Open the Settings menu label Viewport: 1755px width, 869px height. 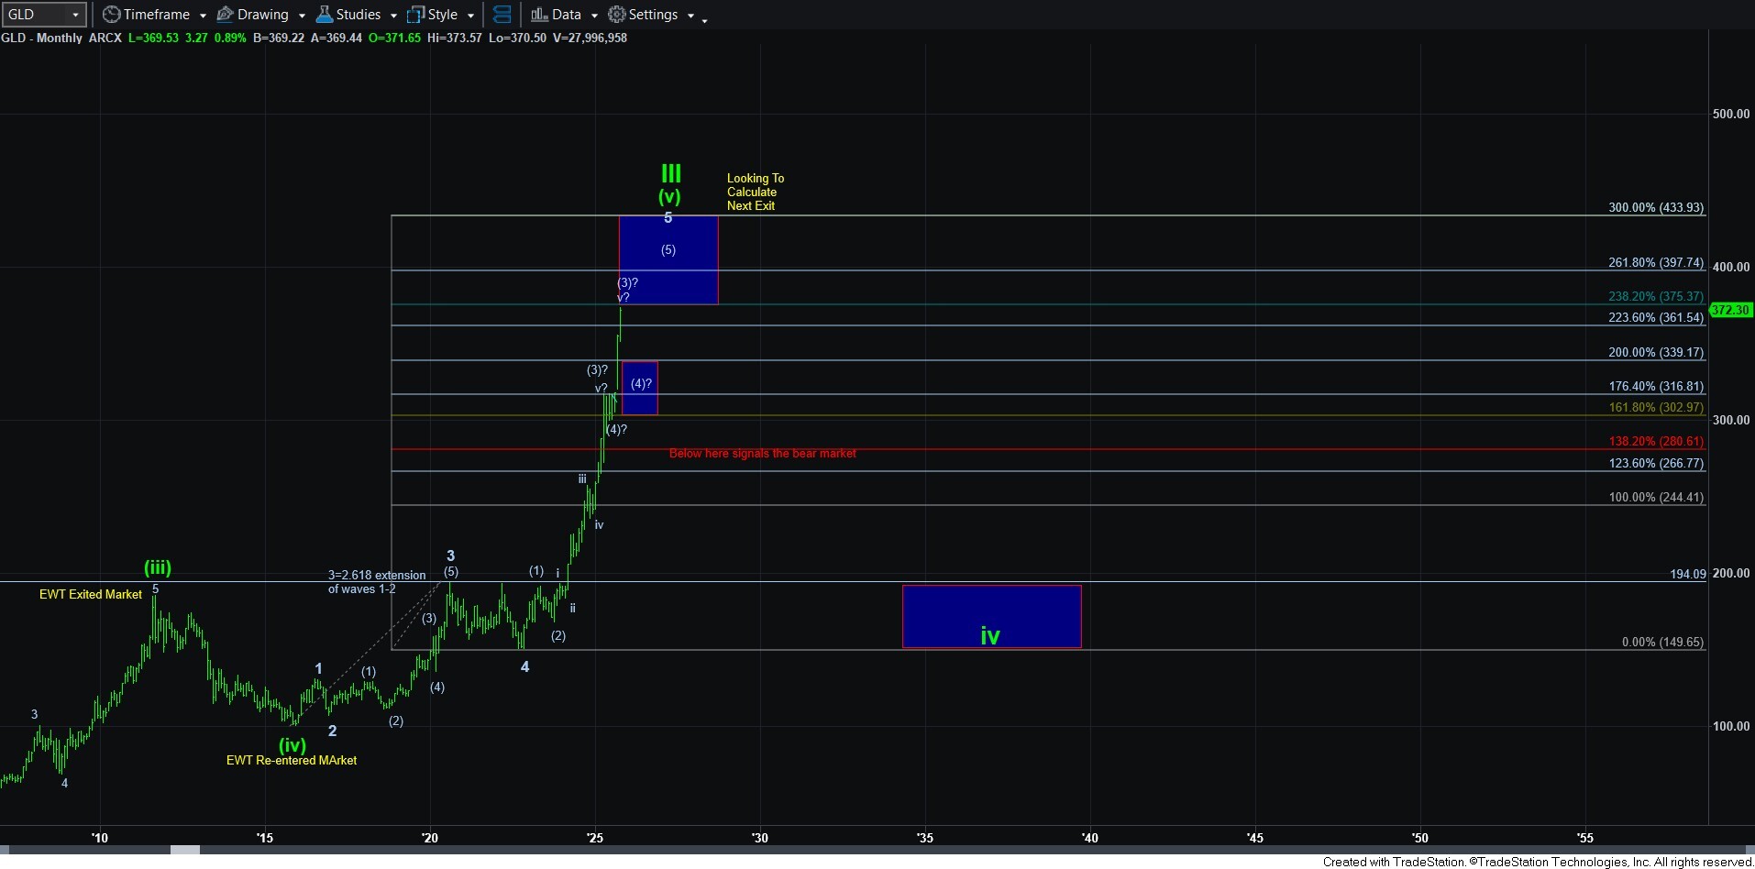(x=653, y=15)
